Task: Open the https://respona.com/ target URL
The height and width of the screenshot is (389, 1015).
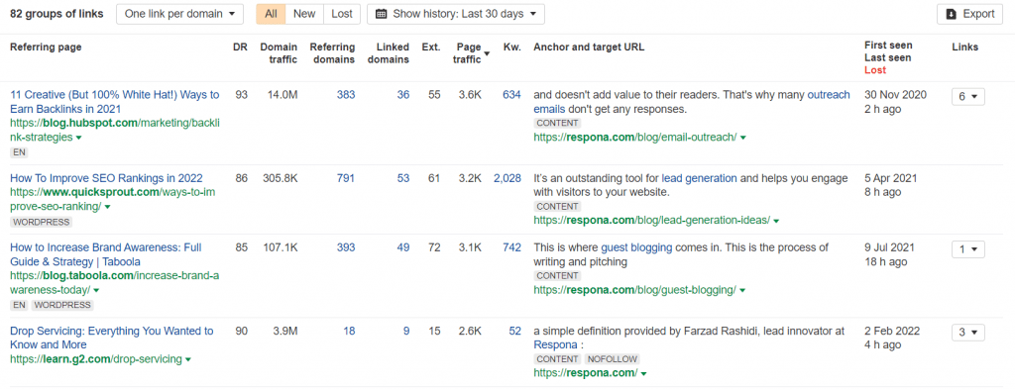Action: tap(586, 372)
